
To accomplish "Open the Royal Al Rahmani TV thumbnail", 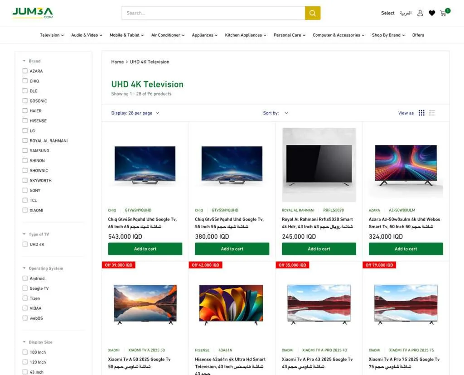I will click(x=319, y=165).
